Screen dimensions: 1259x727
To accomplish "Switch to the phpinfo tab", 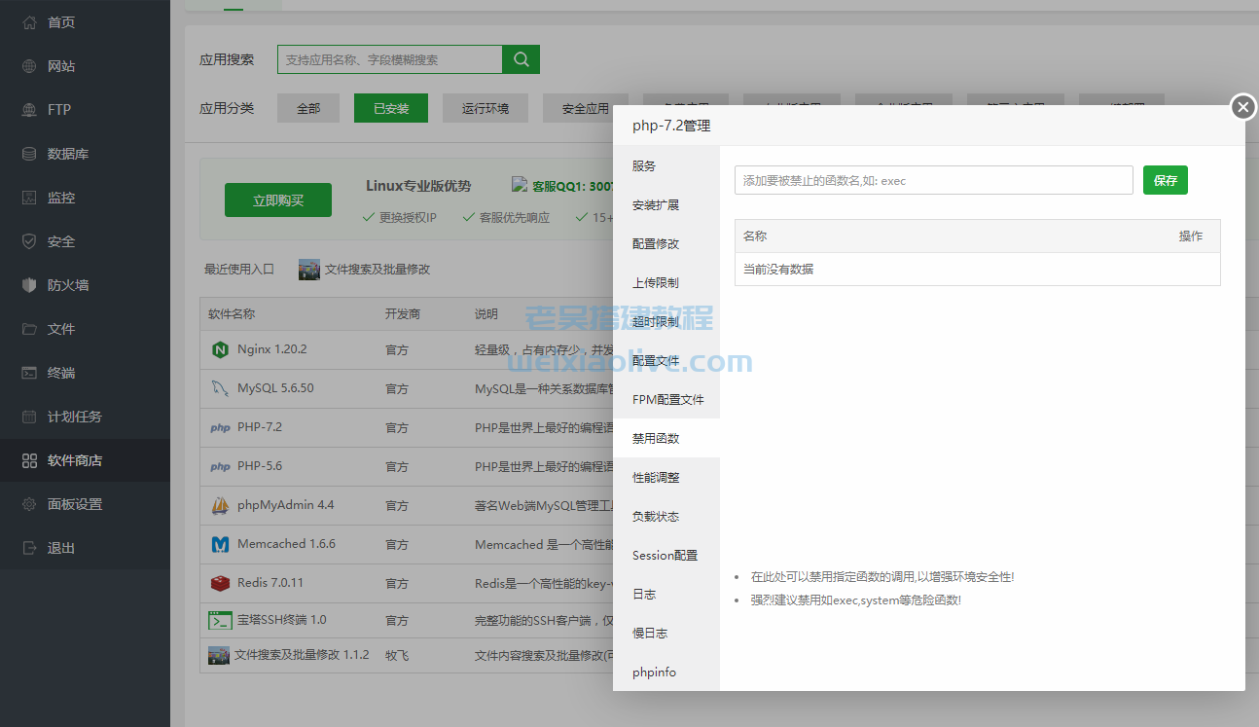I will (653, 672).
